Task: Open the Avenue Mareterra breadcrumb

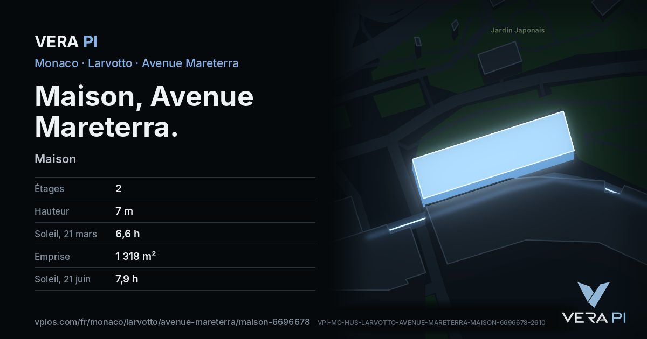Action: (190, 63)
